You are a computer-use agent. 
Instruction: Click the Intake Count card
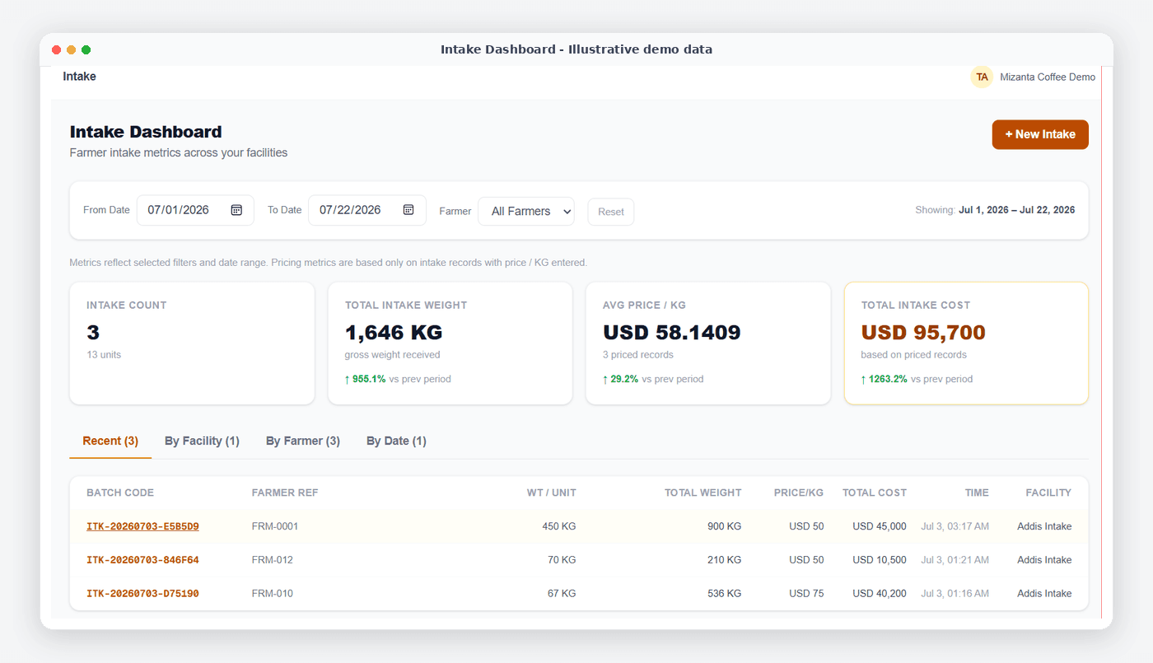coord(192,343)
